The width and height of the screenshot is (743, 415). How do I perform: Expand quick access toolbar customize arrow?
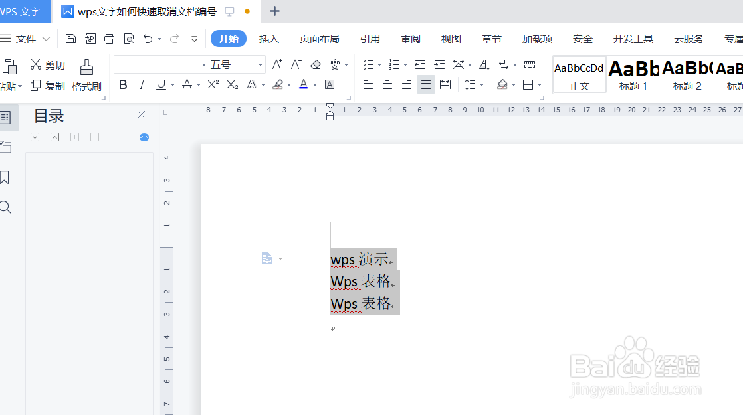(194, 39)
